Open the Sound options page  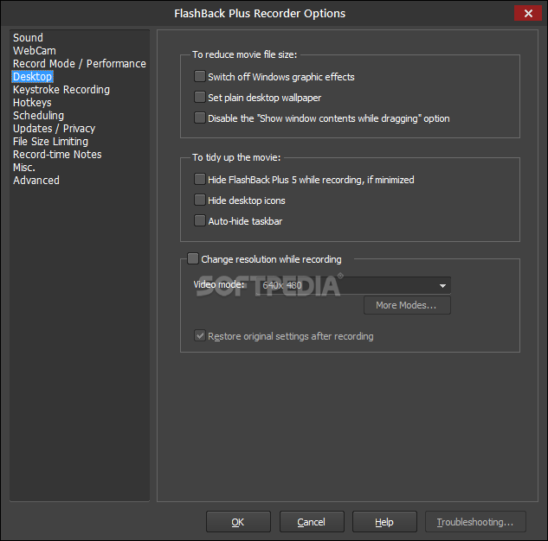click(28, 38)
